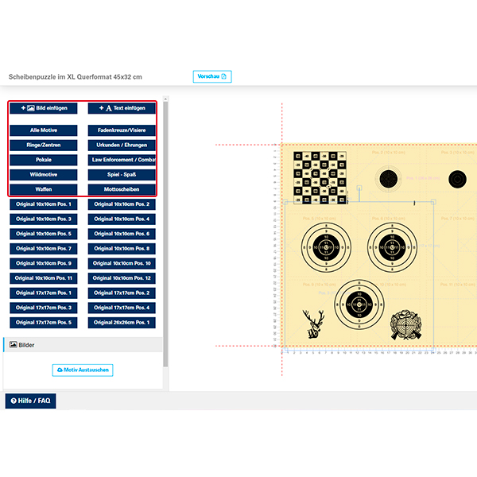Click the deer head motif on canvas
The width and height of the screenshot is (477, 477).
click(x=315, y=325)
